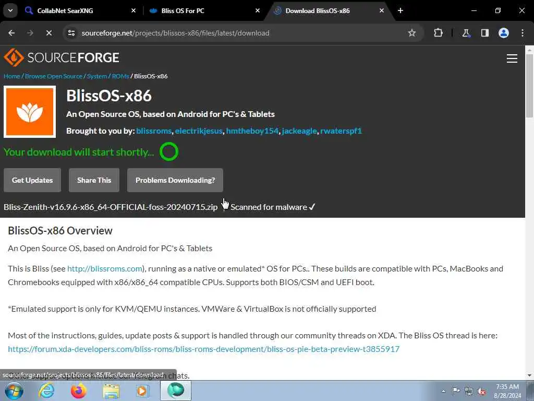Show hidden tray icons arrow
The width and height of the screenshot is (534, 401).
pyautogui.click(x=443, y=391)
